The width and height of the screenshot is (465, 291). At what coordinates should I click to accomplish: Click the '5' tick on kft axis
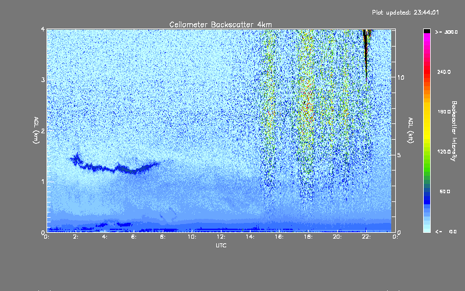tap(399, 155)
